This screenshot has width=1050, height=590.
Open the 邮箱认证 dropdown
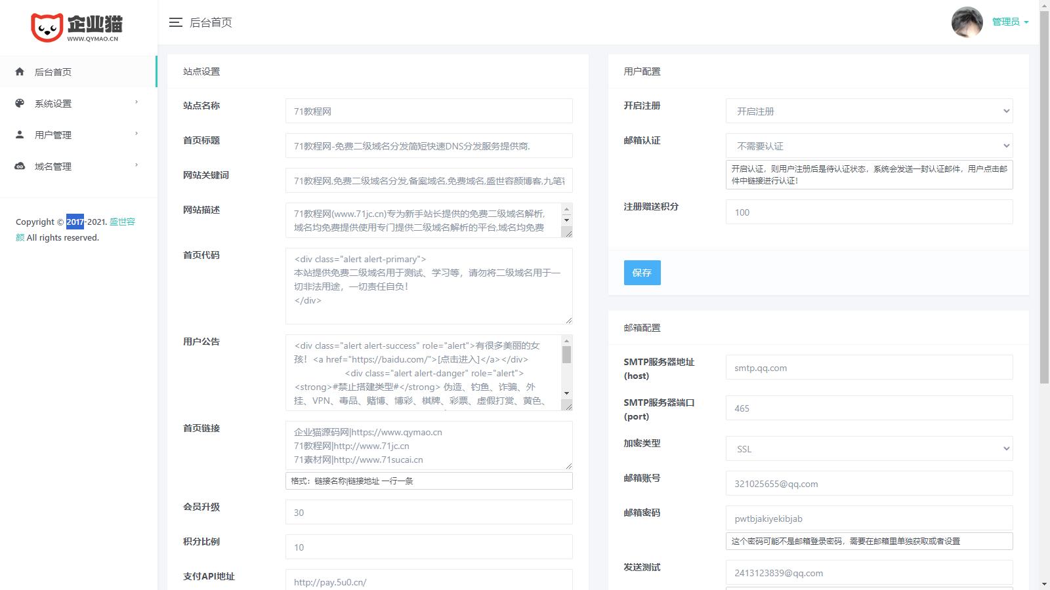[x=869, y=146]
